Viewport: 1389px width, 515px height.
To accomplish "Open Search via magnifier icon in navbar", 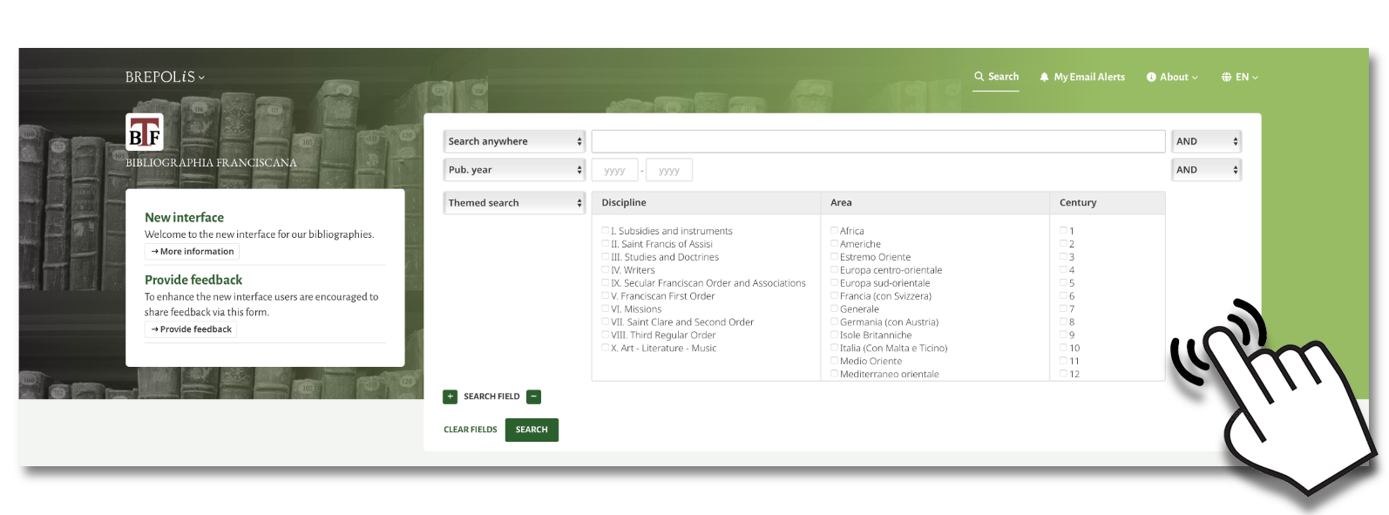I will [x=979, y=77].
